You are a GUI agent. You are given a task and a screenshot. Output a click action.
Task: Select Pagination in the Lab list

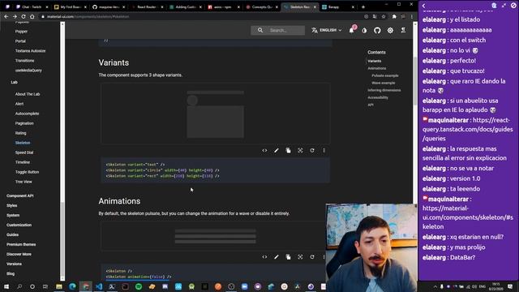pos(24,123)
